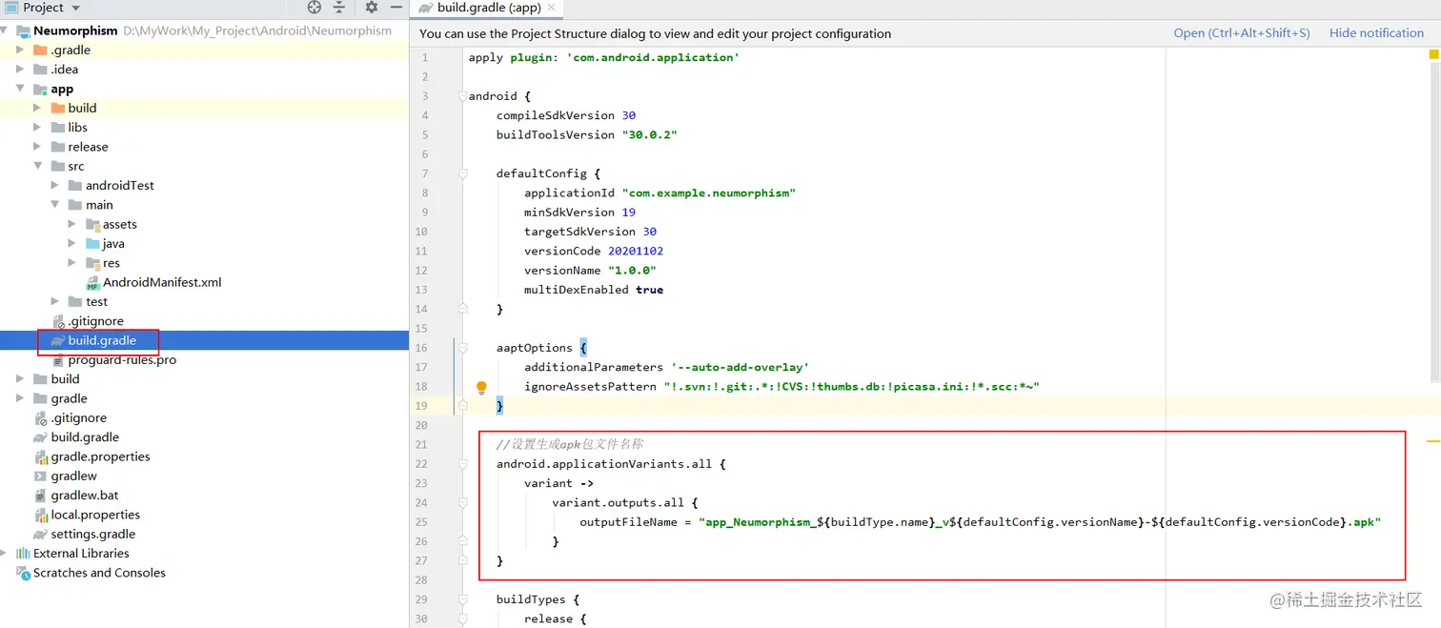This screenshot has height=628, width=1441.
Task: Select proguard-rules.pro file
Action: [x=122, y=360]
